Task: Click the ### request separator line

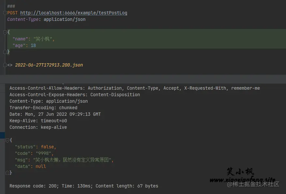Action: coord(11,7)
